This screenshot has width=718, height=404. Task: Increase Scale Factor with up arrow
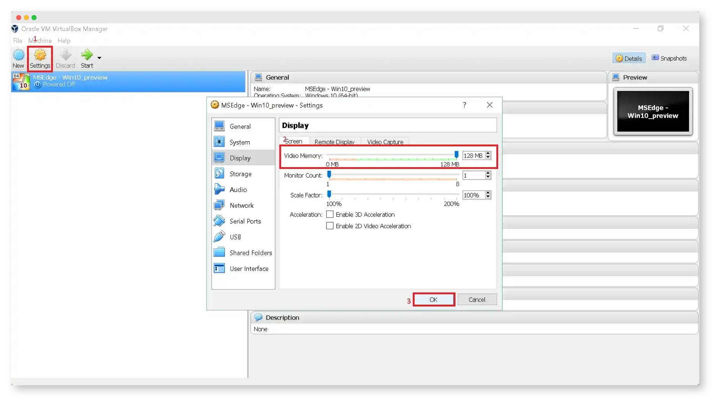[488, 193]
